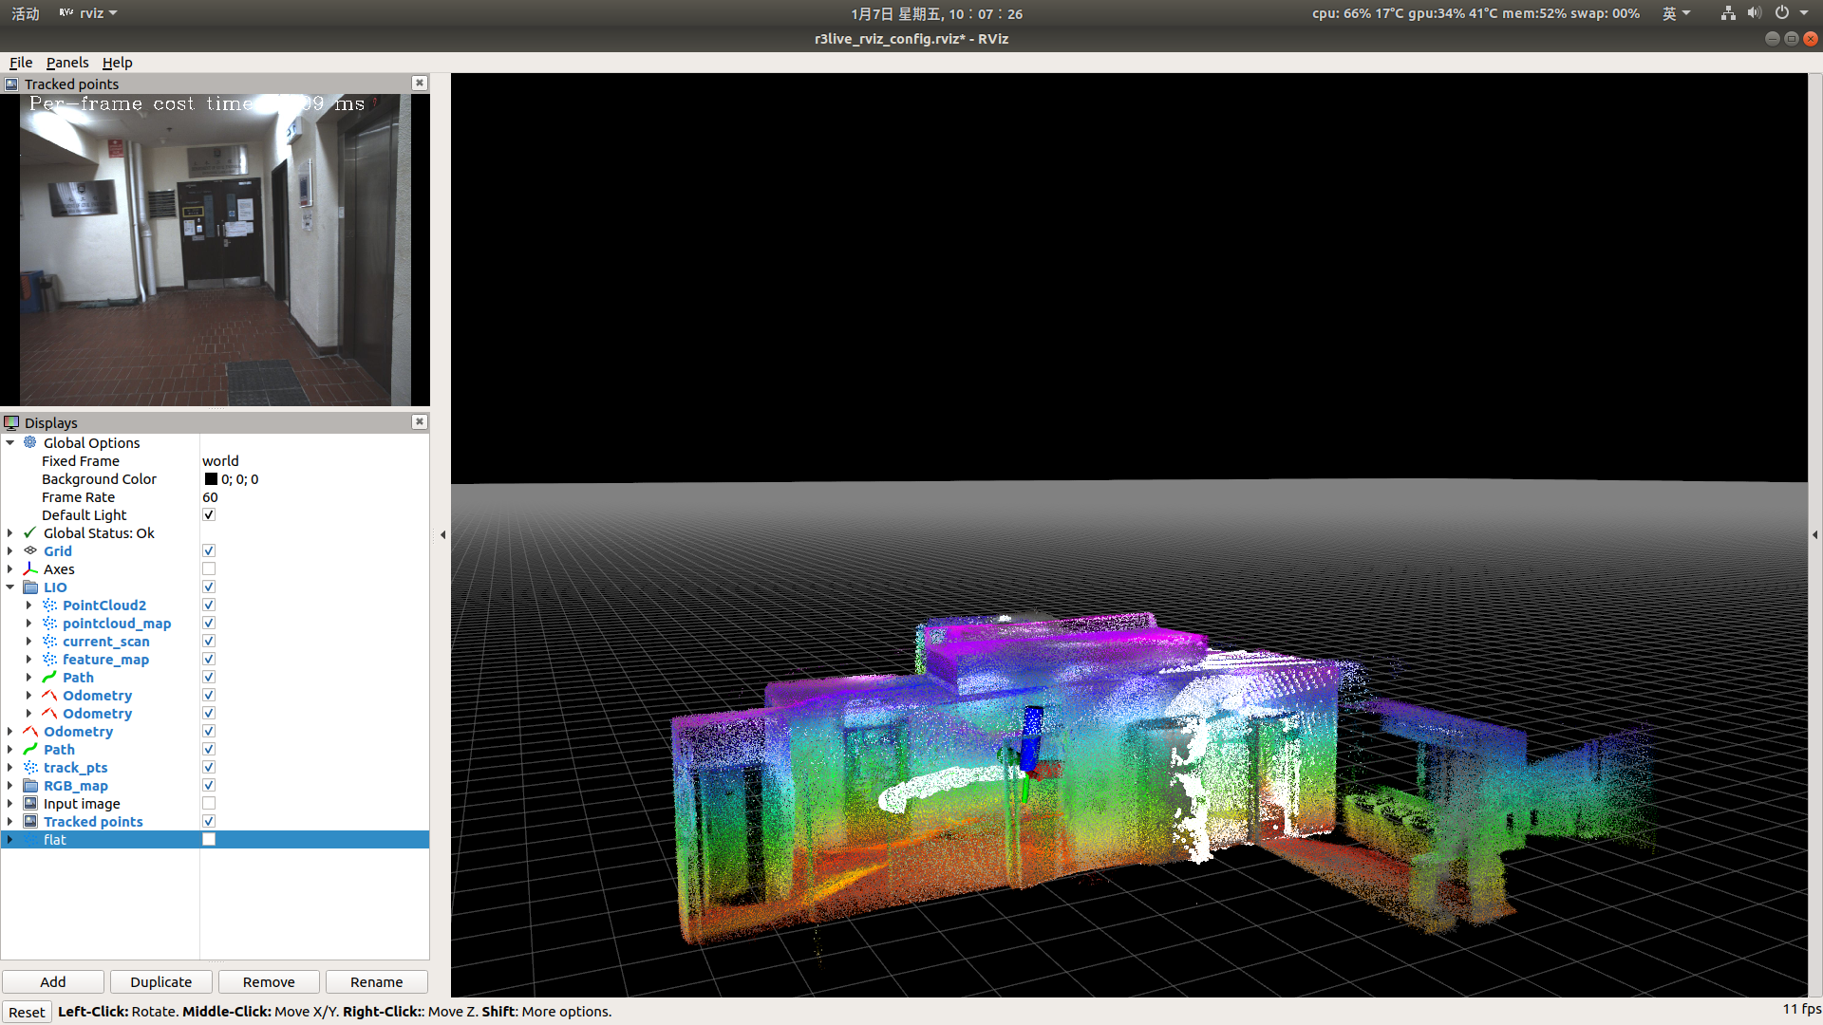
Task: Click the RGB_map folder icon
Action: [x=30, y=785]
